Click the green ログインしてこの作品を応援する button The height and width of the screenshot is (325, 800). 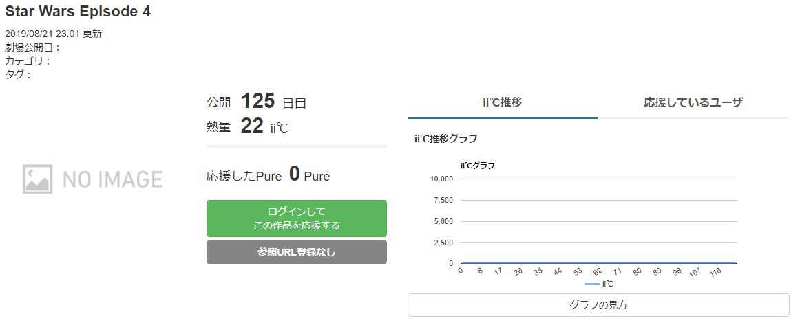click(x=297, y=218)
